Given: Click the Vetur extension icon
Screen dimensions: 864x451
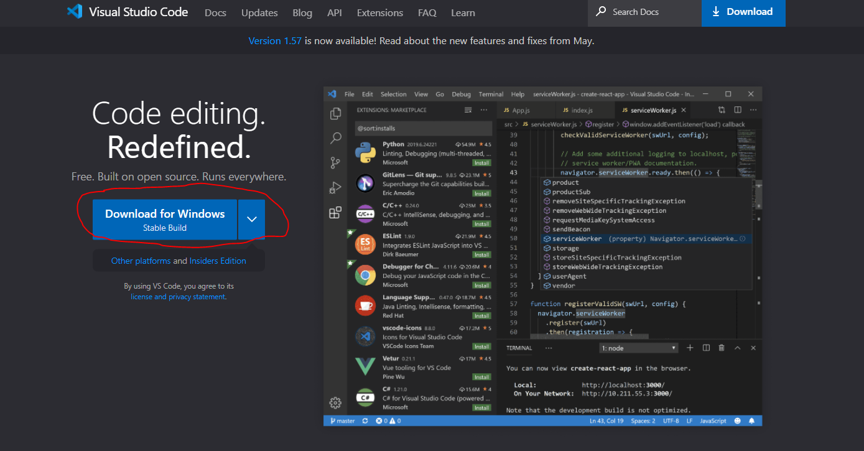Looking at the screenshot, I should coord(366,367).
